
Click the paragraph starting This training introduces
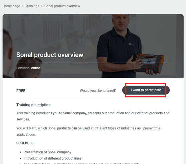tap(93, 116)
